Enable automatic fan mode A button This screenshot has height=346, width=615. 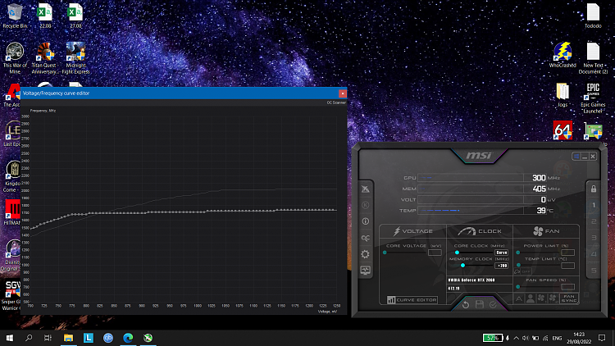(x=519, y=298)
